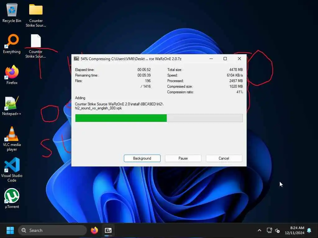Click the green compression progress bar

pyautogui.click(x=159, y=118)
